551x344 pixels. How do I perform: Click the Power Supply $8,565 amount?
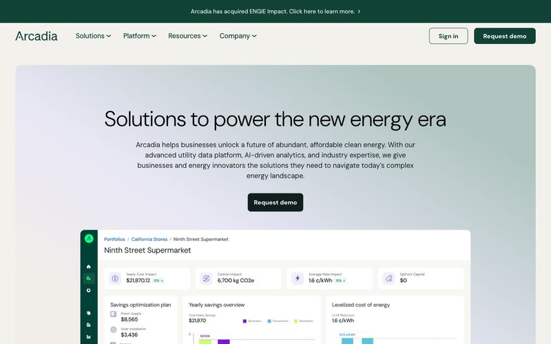(x=129, y=319)
